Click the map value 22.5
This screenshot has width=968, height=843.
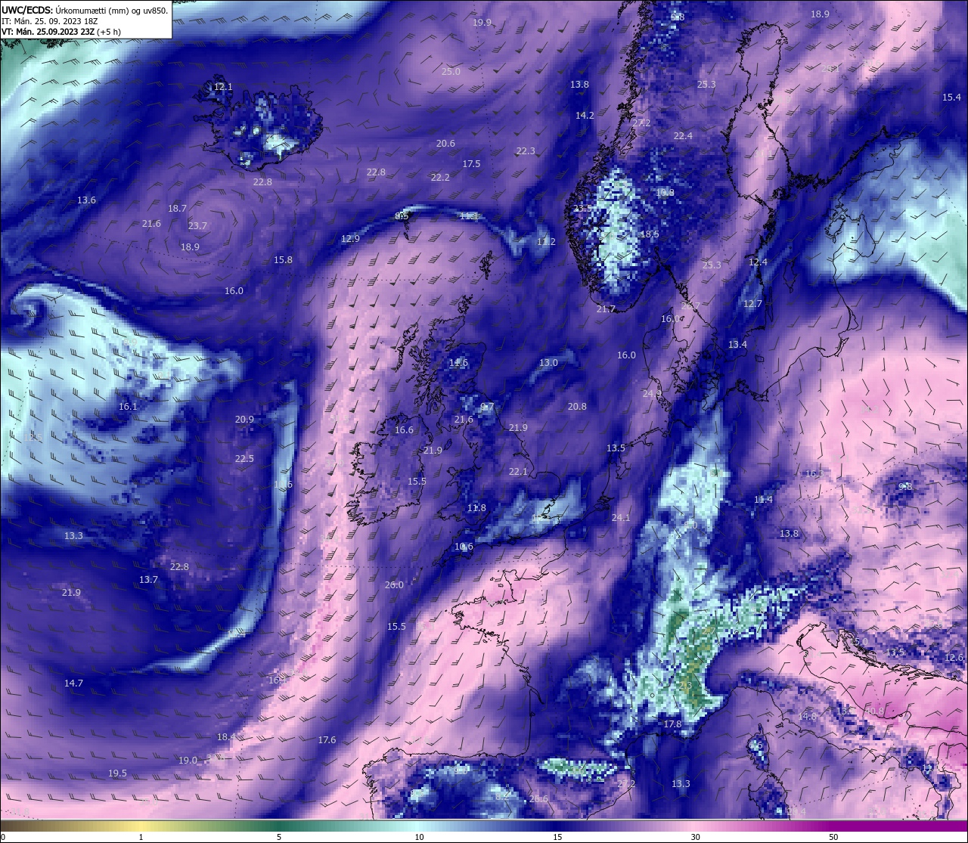pos(244,459)
